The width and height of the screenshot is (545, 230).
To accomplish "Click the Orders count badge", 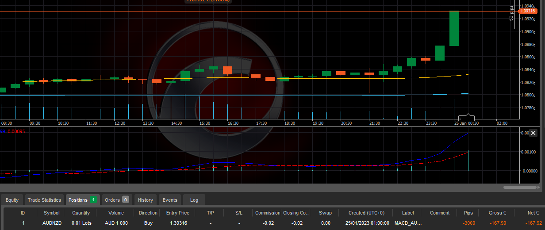I will pos(125,200).
